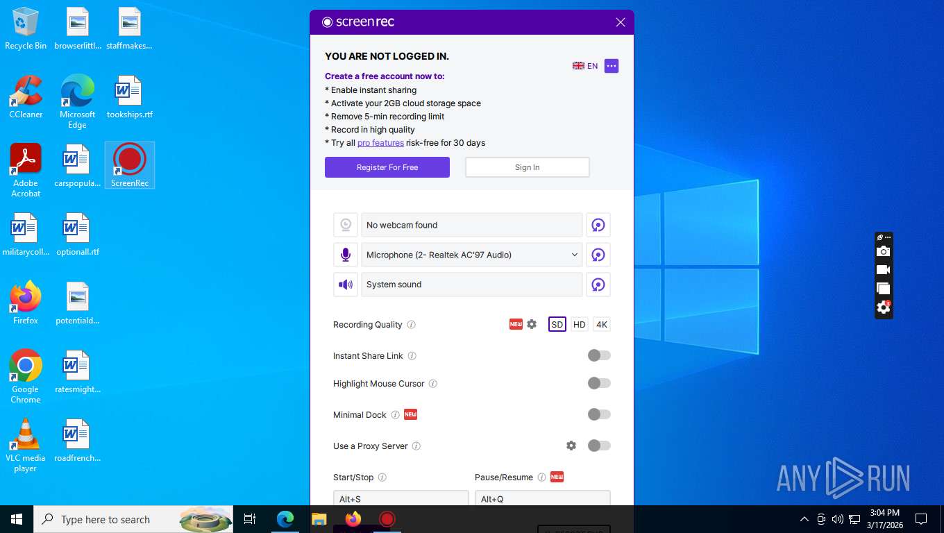Open VLC media player desktop icon

pyautogui.click(x=26, y=446)
